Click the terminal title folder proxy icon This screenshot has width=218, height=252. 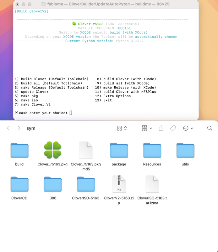click(x=44, y=4)
